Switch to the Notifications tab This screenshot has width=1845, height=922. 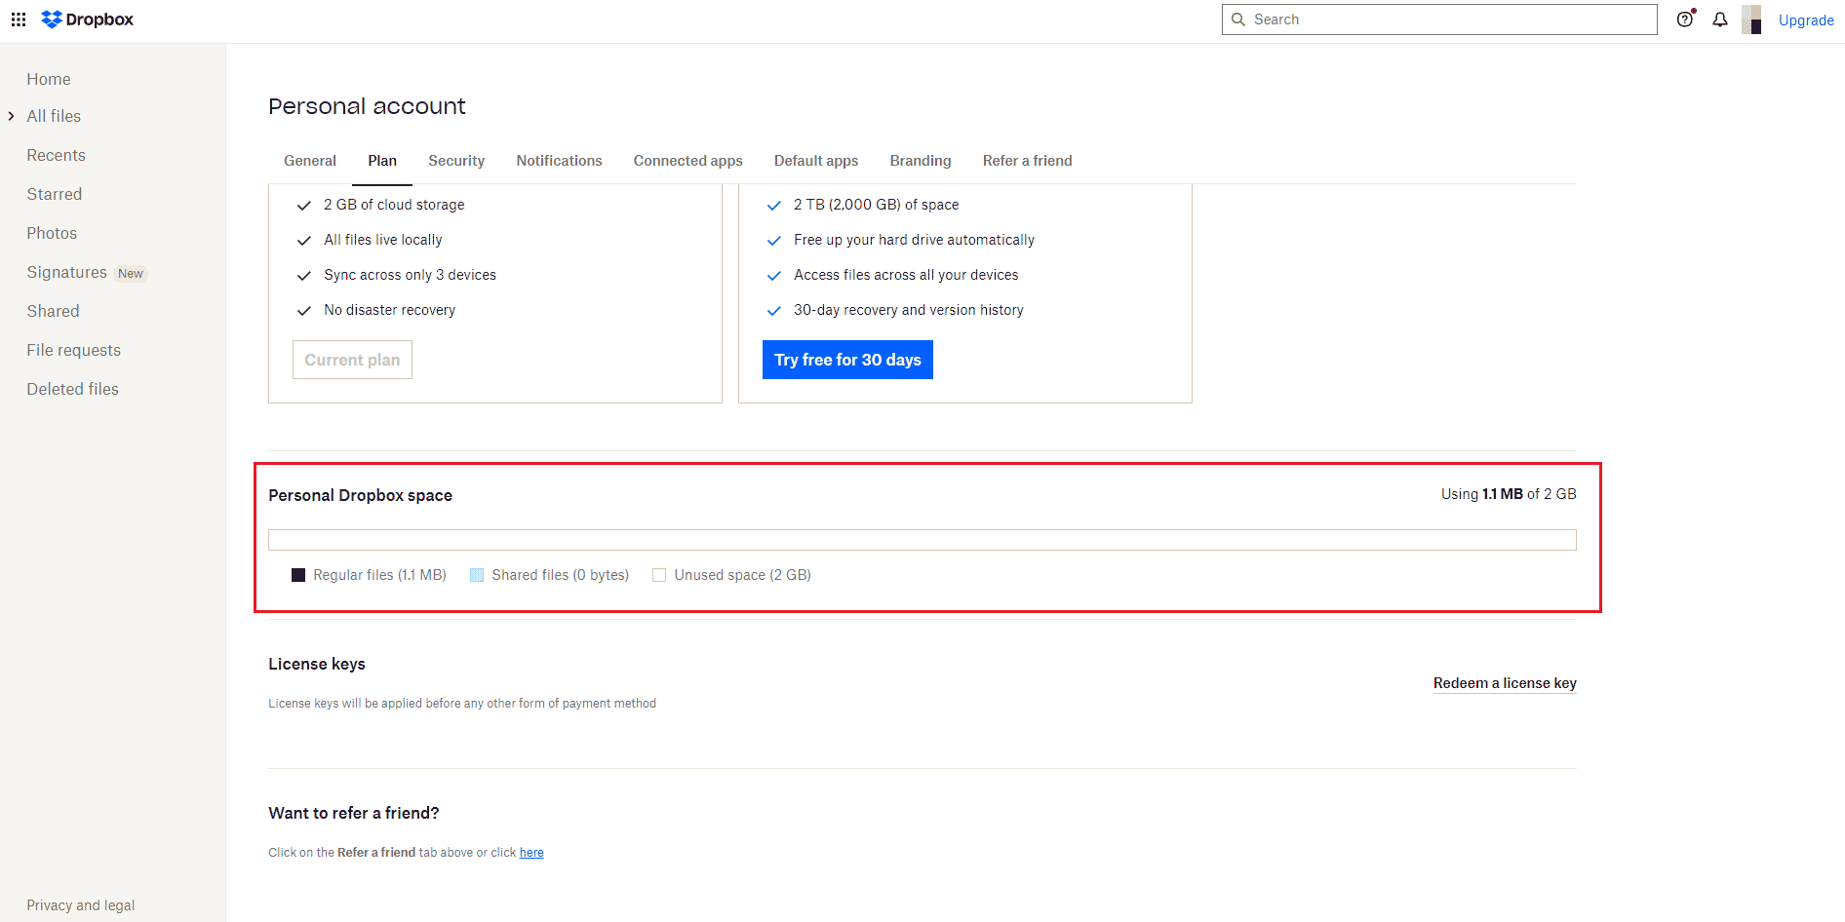[559, 161]
